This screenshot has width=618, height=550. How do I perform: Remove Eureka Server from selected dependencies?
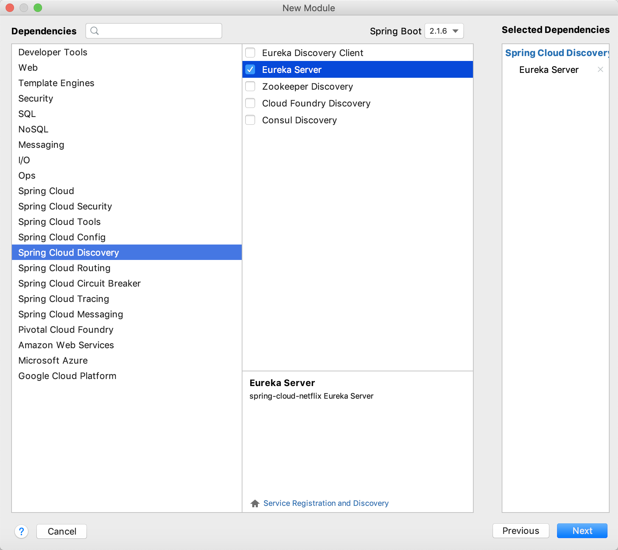[600, 69]
